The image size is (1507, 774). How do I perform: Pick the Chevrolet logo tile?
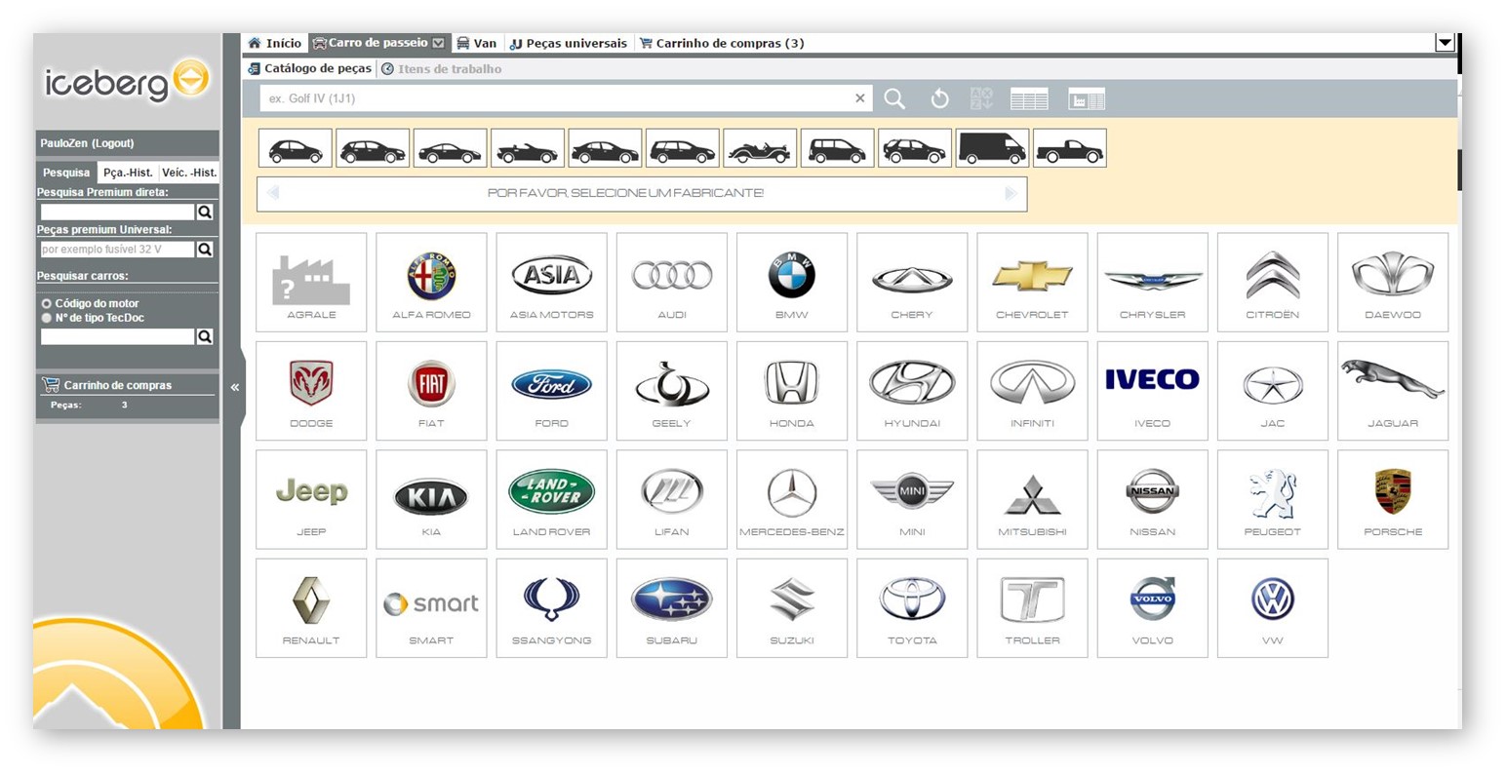1032,282
